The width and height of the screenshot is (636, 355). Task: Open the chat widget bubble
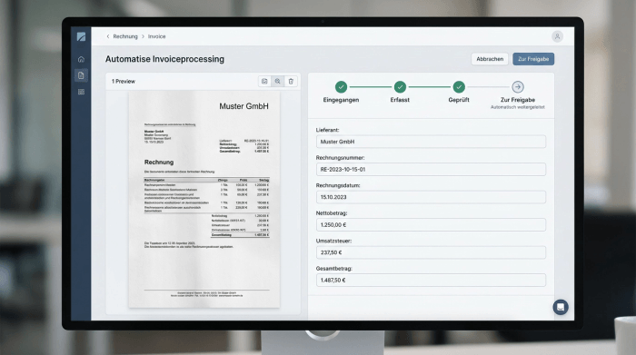coord(561,307)
